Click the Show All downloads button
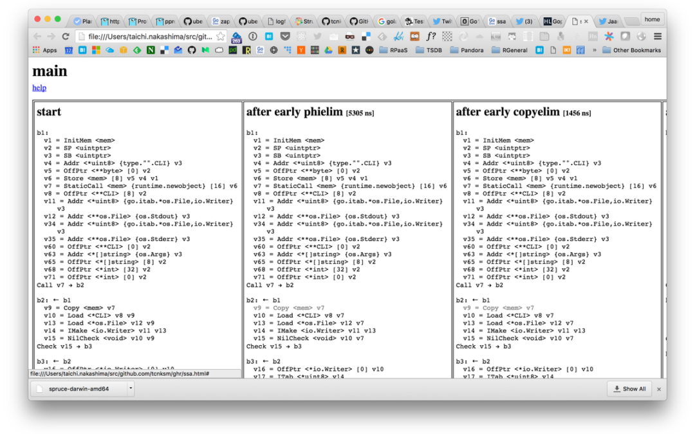 pos(629,389)
